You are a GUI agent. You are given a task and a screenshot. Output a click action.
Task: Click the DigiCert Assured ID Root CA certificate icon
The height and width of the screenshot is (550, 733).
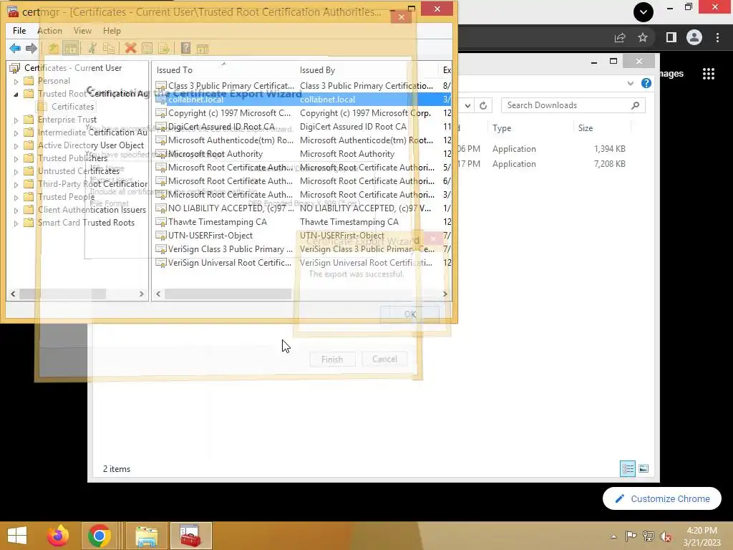point(161,127)
